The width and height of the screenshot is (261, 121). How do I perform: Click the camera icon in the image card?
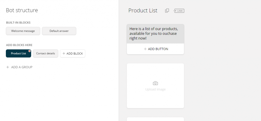[x=155, y=83]
